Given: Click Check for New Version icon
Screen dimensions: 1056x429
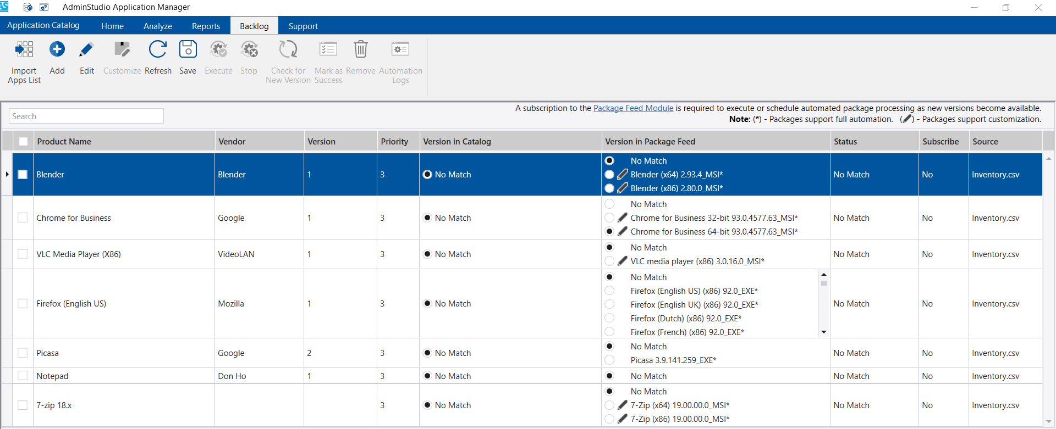Looking at the screenshot, I should pos(288,50).
